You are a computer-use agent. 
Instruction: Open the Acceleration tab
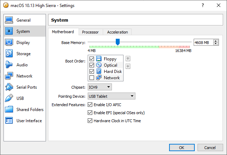118,32
